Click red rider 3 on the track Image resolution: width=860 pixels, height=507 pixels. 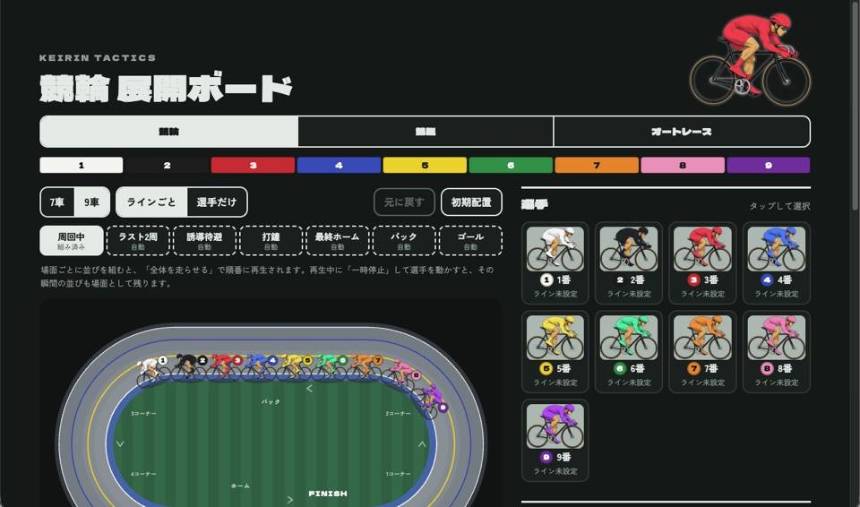[224, 366]
